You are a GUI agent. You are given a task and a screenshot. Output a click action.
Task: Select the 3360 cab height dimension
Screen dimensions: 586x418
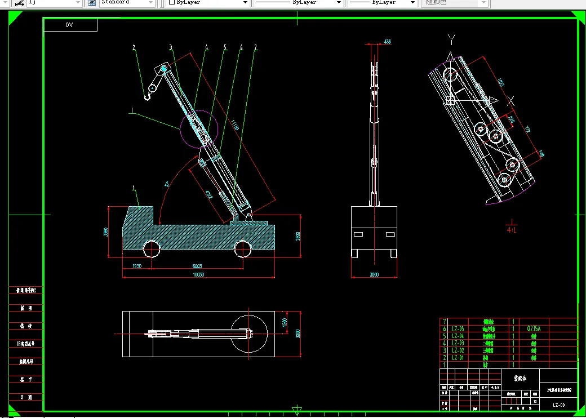(x=106, y=232)
